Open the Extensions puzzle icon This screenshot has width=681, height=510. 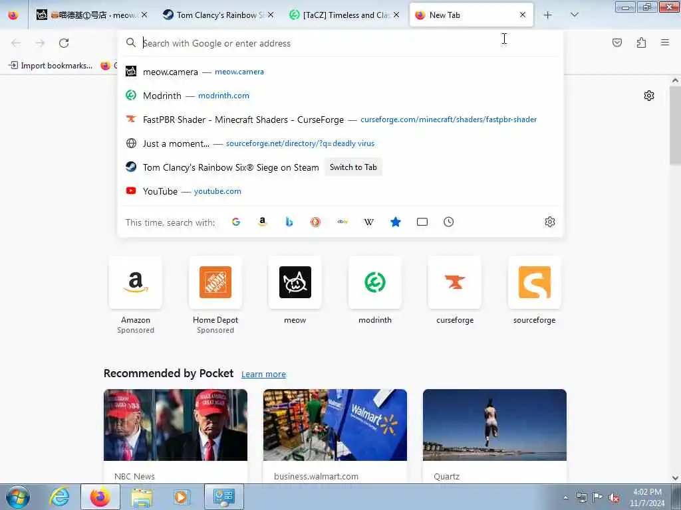641,42
